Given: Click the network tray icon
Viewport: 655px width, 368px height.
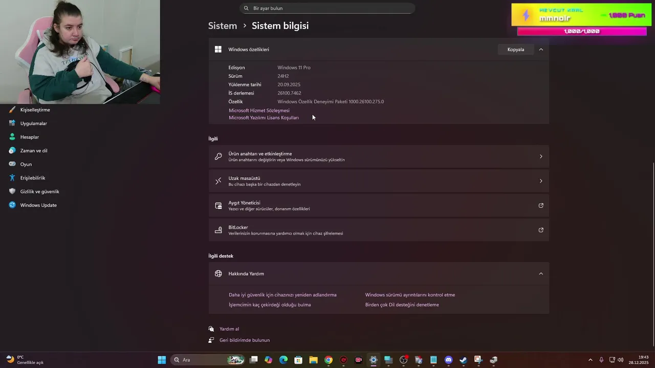Looking at the screenshot, I should point(612,360).
